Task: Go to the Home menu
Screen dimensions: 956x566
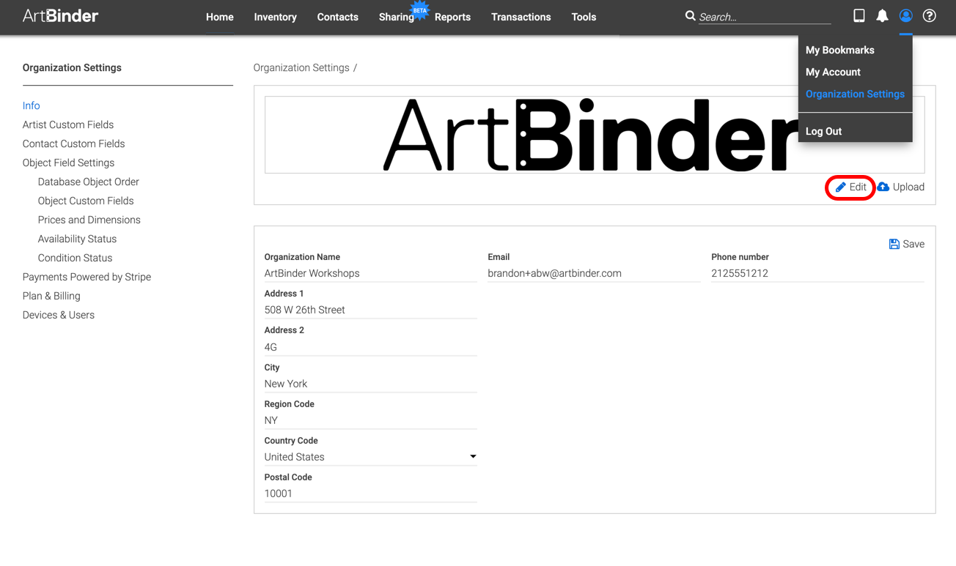Action: click(x=220, y=17)
